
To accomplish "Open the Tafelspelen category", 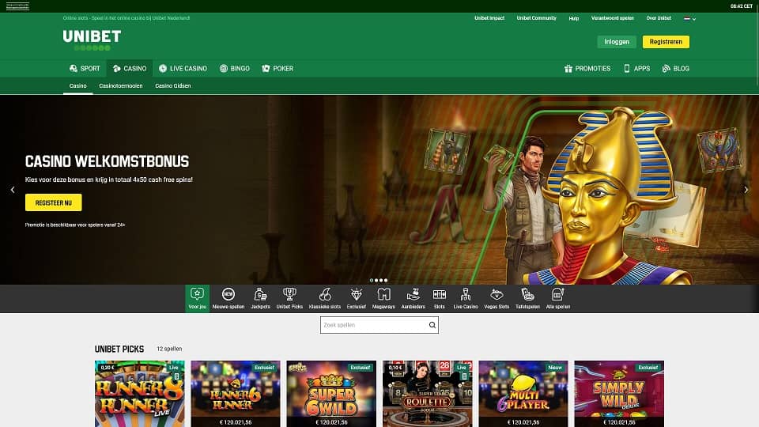I will pos(527,298).
